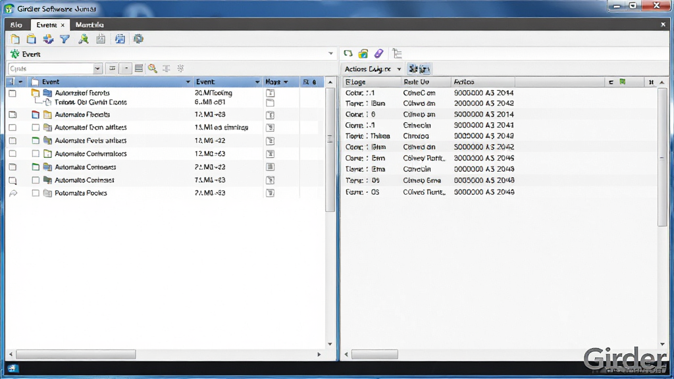Close the panel with the x at the tab bar's right end

click(663, 24)
